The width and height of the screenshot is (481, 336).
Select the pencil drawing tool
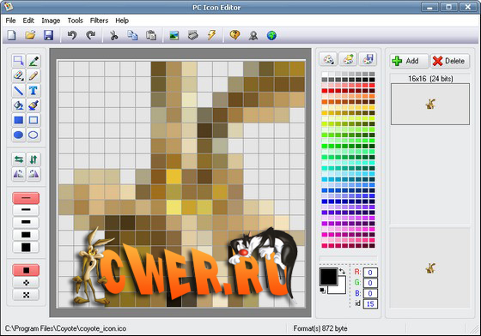pyautogui.click(x=33, y=75)
